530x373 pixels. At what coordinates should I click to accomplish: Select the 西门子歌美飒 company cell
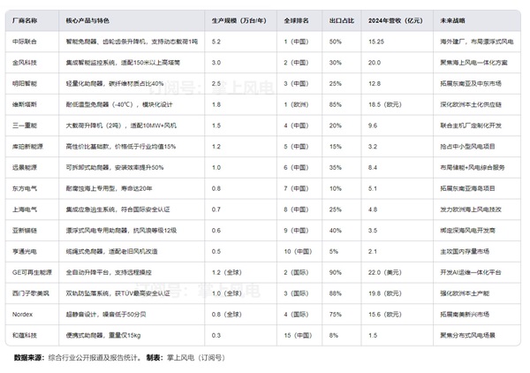point(30,293)
